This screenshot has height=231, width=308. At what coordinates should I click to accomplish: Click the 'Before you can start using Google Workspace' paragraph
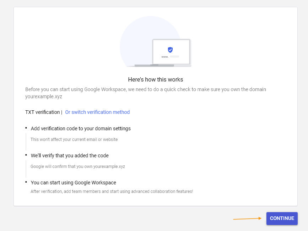click(x=146, y=93)
